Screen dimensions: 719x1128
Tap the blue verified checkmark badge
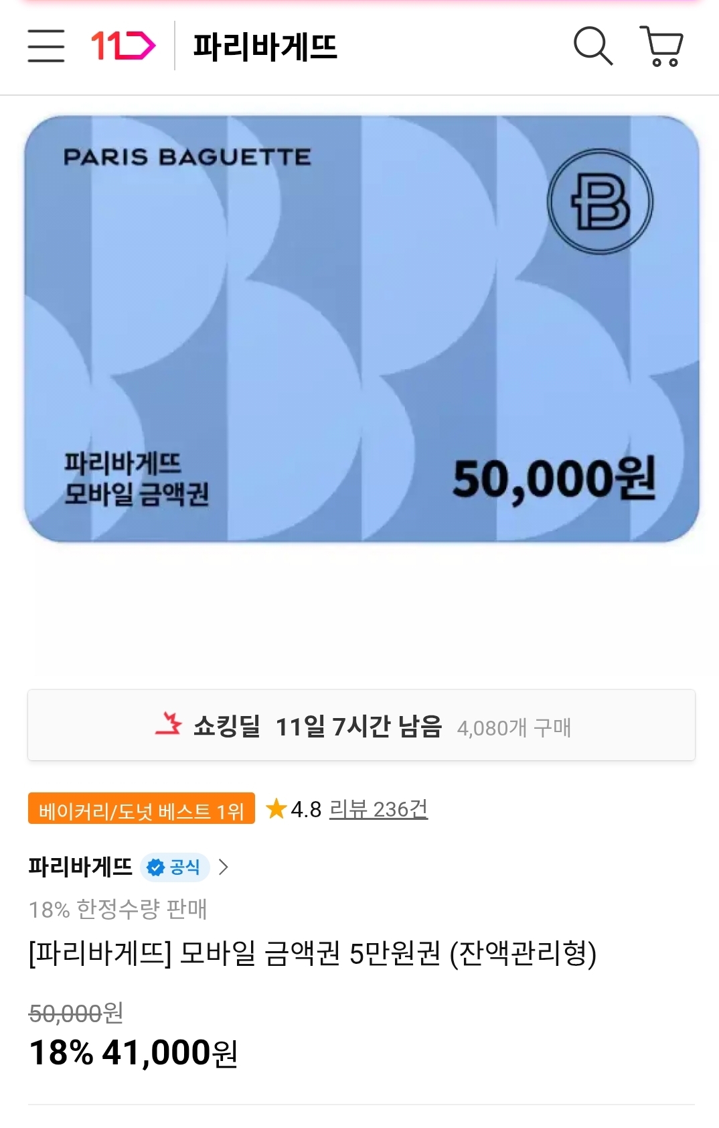coord(155,867)
